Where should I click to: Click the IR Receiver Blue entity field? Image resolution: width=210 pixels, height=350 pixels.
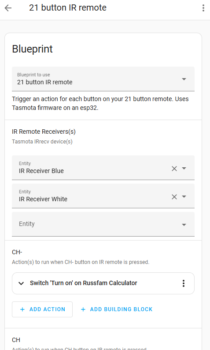(103, 168)
